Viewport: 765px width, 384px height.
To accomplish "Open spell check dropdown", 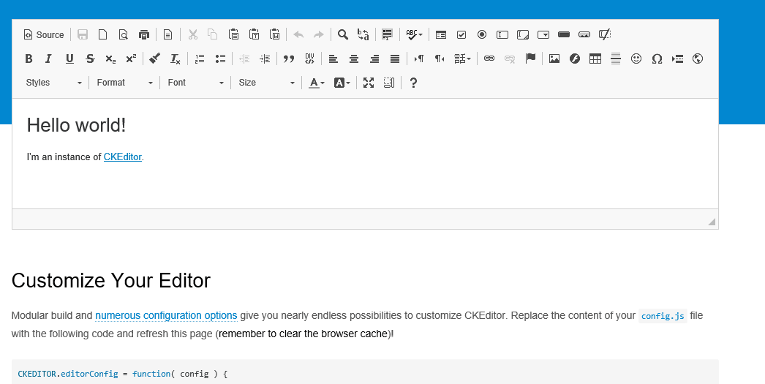I will point(414,34).
